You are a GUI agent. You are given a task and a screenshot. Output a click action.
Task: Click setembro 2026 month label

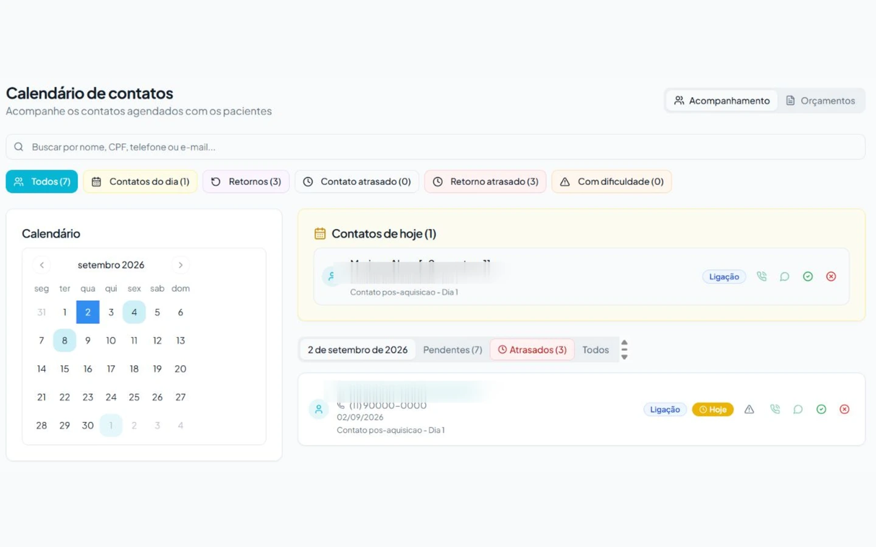[111, 265]
